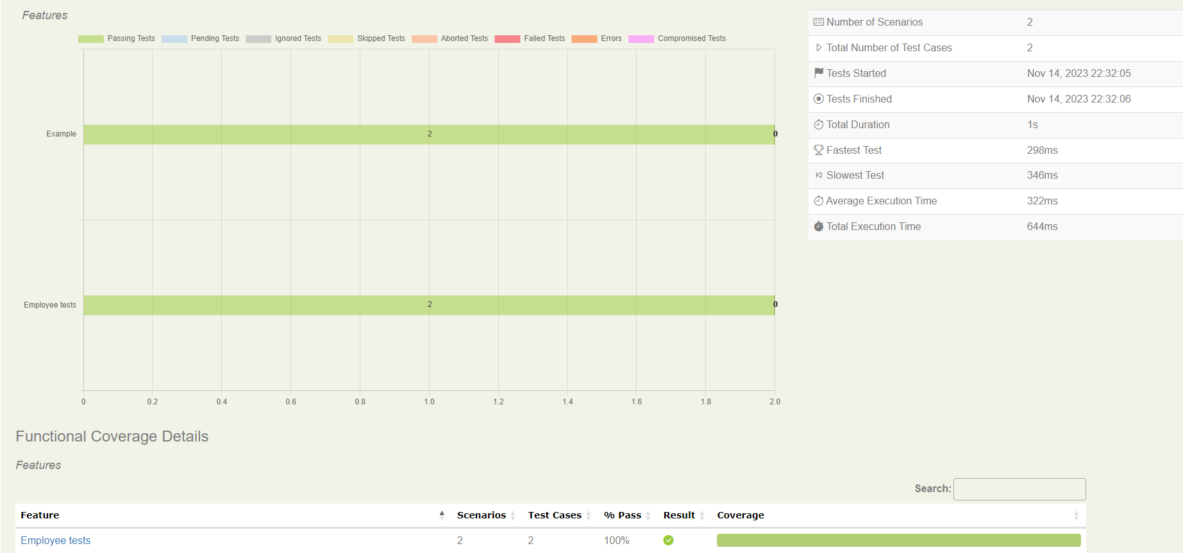The width and height of the screenshot is (1183, 553).
Task: Click the Functional Coverage Details heading
Action: point(112,436)
